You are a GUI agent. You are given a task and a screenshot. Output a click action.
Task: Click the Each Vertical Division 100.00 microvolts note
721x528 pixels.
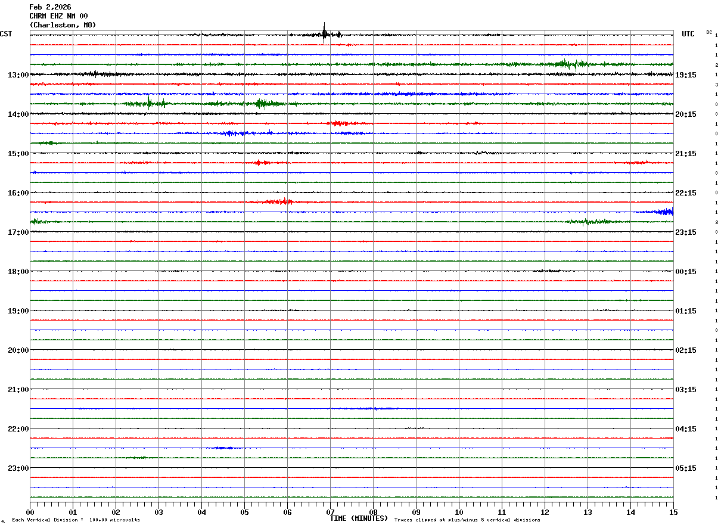pyautogui.click(x=76, y=520)
